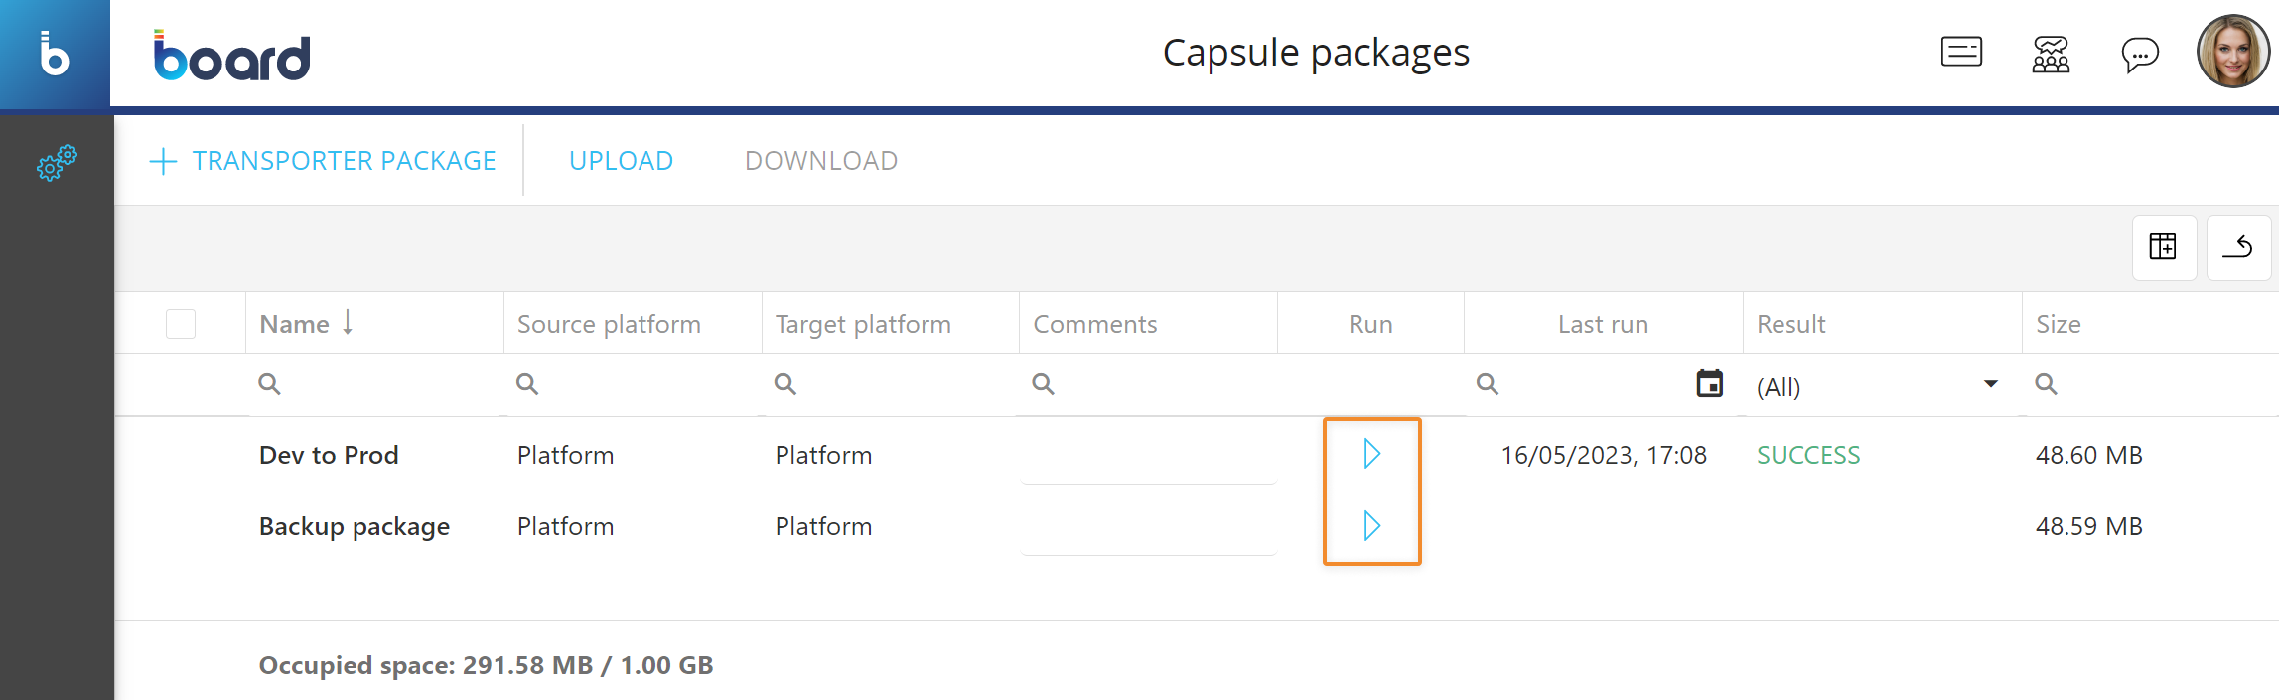Open the user profile avatar

coord(2233,52)
